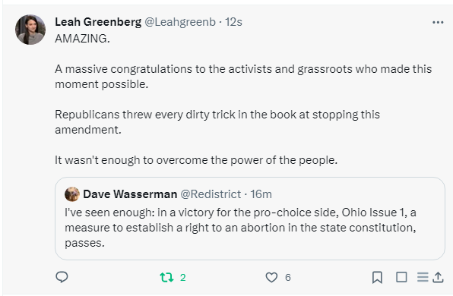
Task: Open the three-dot more options menu
Action: (x=438, y=22)
